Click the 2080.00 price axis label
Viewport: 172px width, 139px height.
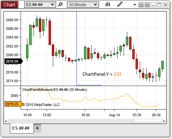click(x=12, y=55)
